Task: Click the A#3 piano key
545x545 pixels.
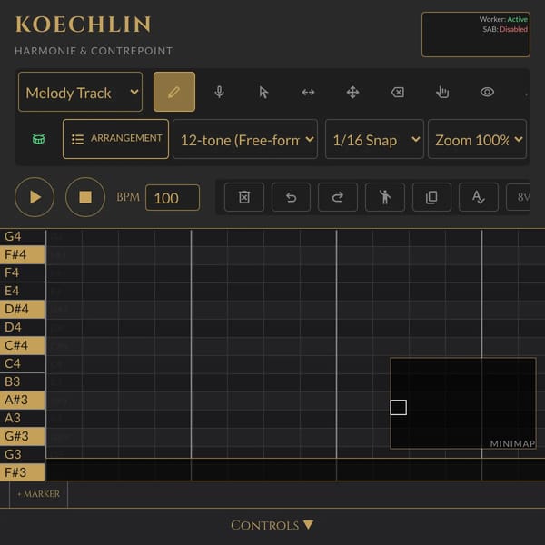Action: 22,400
